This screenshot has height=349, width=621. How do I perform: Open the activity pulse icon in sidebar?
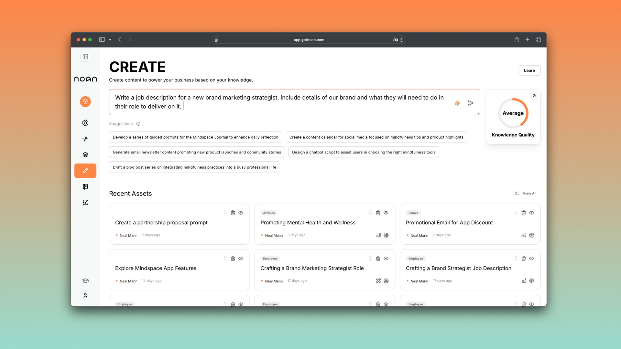[85, 139]
